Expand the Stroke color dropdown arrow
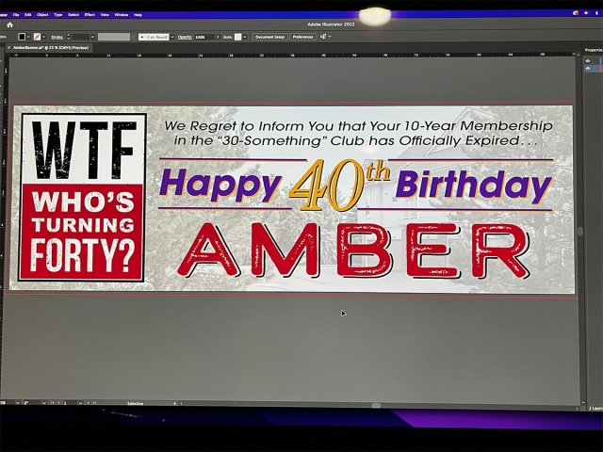Viewport: 603px width, 452px height. (44, 37)
